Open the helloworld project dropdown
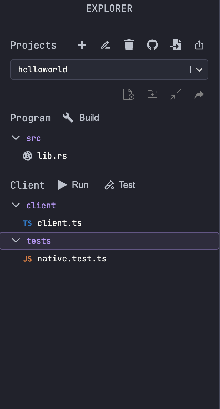Screen dimensions: 220x409 (x=199, y=70)
